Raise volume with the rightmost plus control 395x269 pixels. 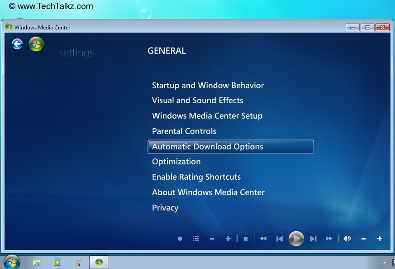coord(380,238)
